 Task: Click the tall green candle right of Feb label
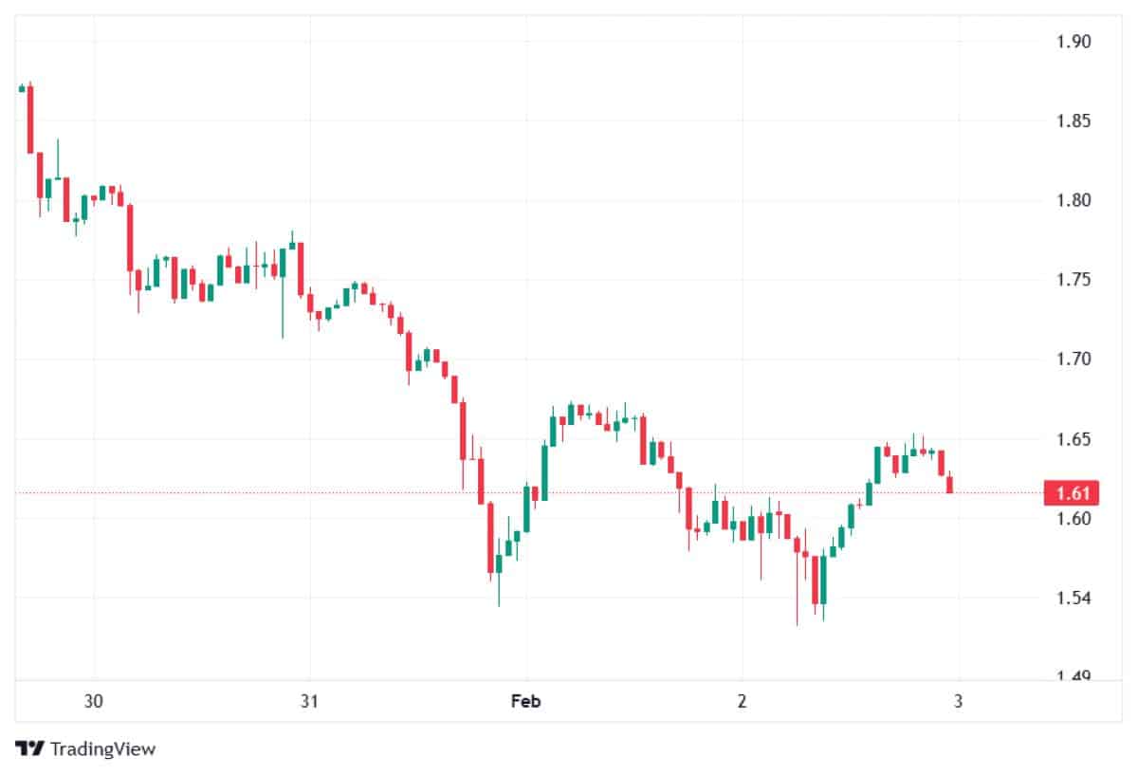pyautogui.click(x=545, y=472)
